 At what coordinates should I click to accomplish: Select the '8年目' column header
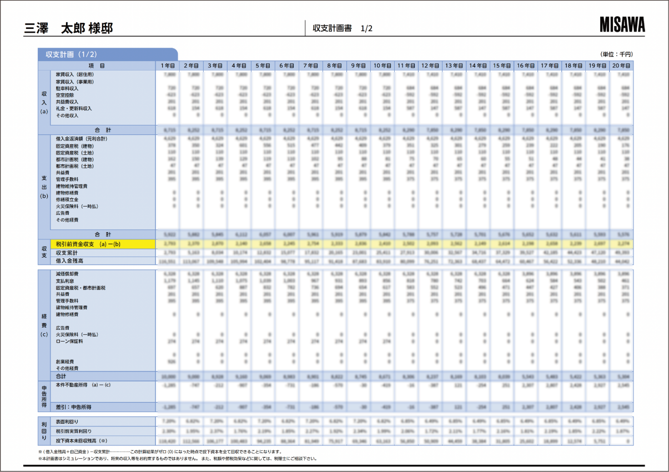point(335,66)
